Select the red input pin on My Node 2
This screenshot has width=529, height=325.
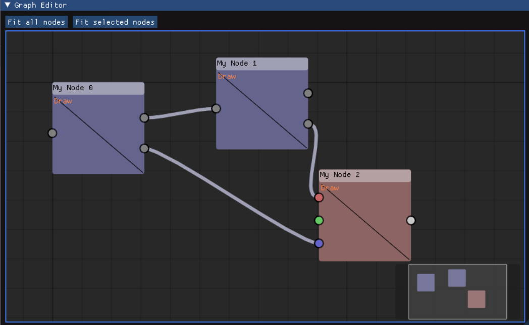pos(319,197)
